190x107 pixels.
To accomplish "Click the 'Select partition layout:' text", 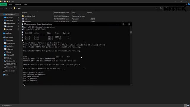I will pyautogui.click(x=34, y=73).
